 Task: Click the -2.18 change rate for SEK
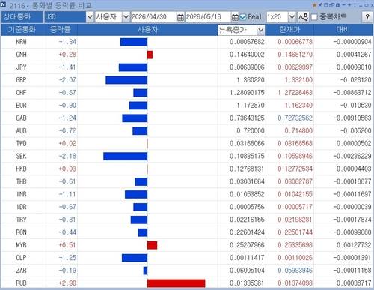(67, 157)
